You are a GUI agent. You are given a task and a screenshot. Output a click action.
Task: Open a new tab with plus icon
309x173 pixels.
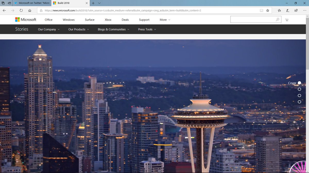pyautogui.click(x=93, y=3)
